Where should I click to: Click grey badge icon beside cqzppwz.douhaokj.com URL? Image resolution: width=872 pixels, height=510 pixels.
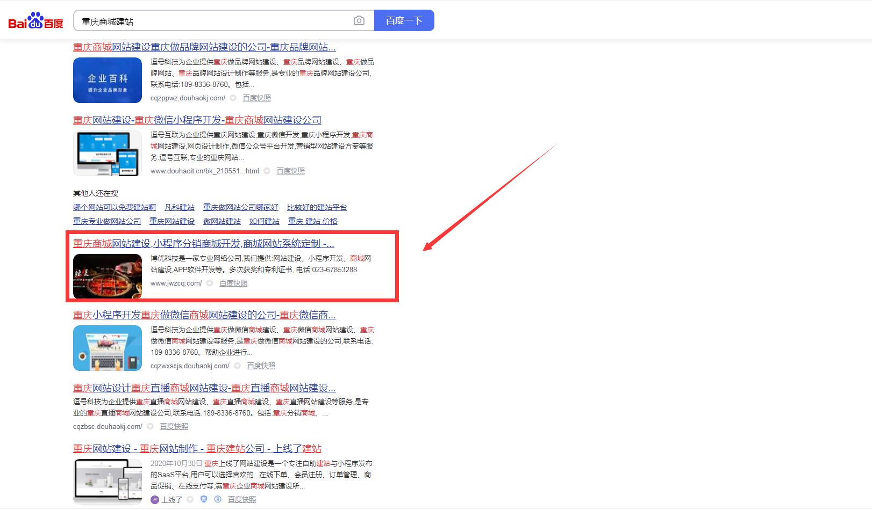[233, 98]
